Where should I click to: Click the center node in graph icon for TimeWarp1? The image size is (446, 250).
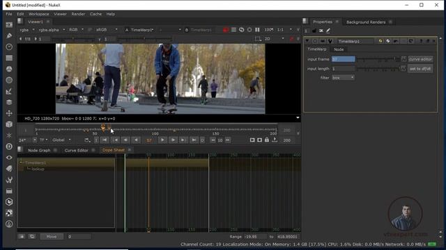pyautogui.click(x=316, y=42)
